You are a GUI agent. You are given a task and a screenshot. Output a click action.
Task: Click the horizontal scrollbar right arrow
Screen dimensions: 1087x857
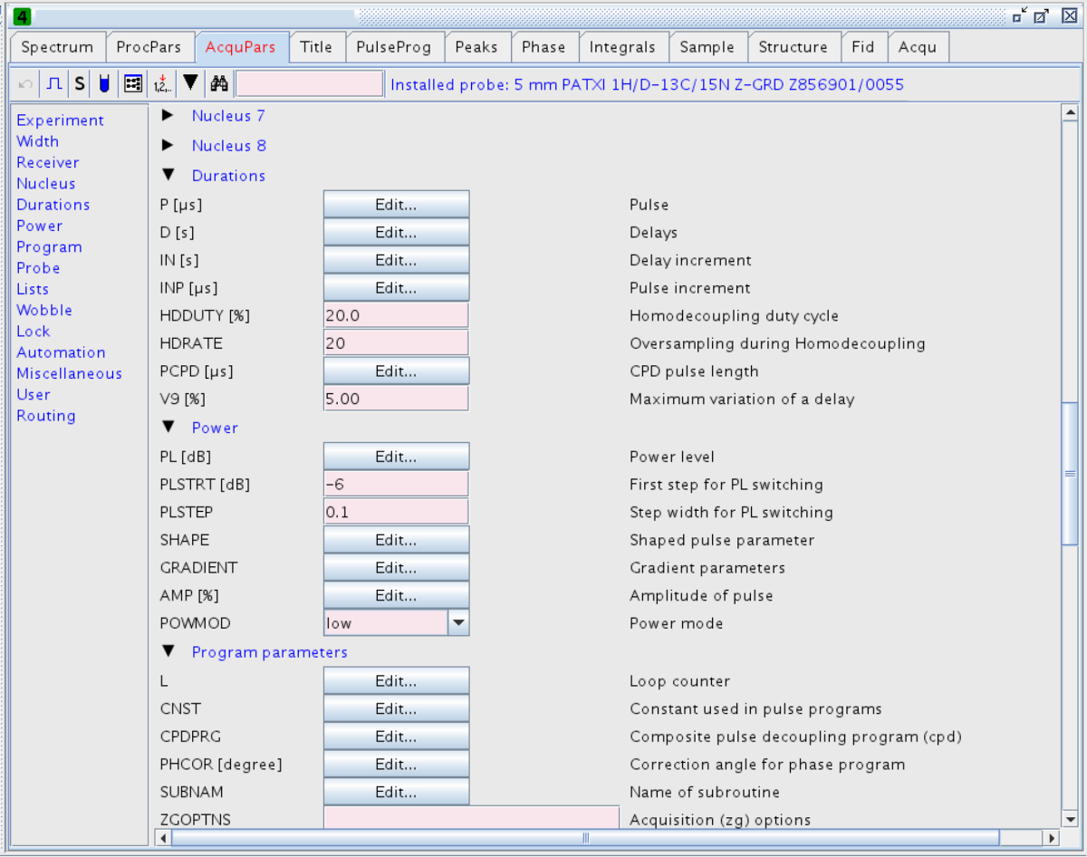tap(1051, 838)
